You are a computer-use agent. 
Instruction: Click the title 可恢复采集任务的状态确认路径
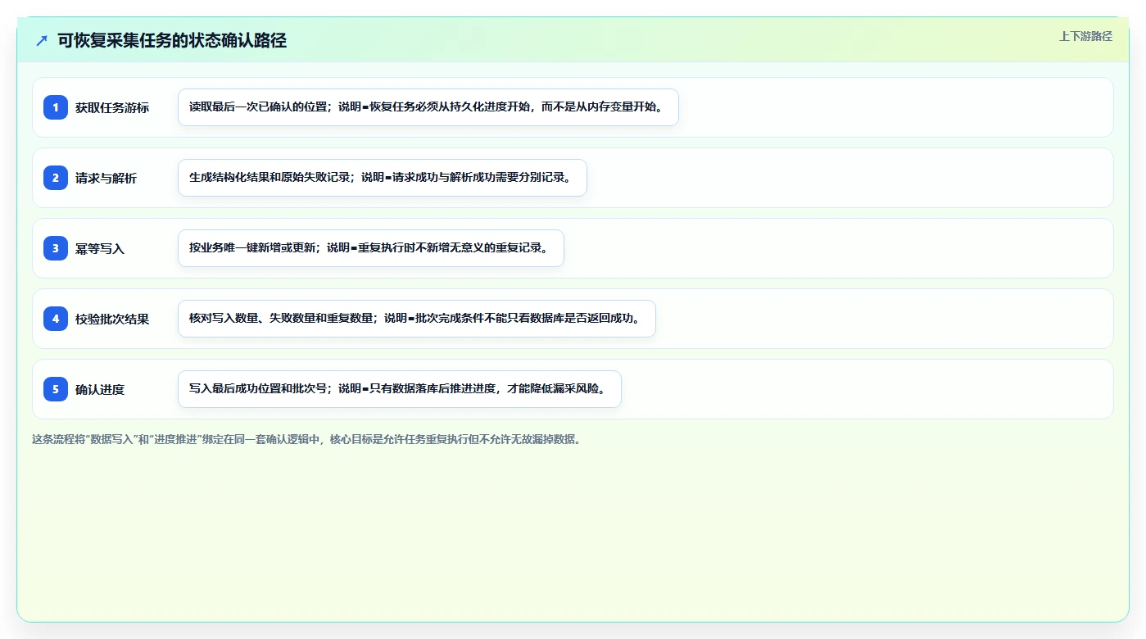tap(172, 40)
